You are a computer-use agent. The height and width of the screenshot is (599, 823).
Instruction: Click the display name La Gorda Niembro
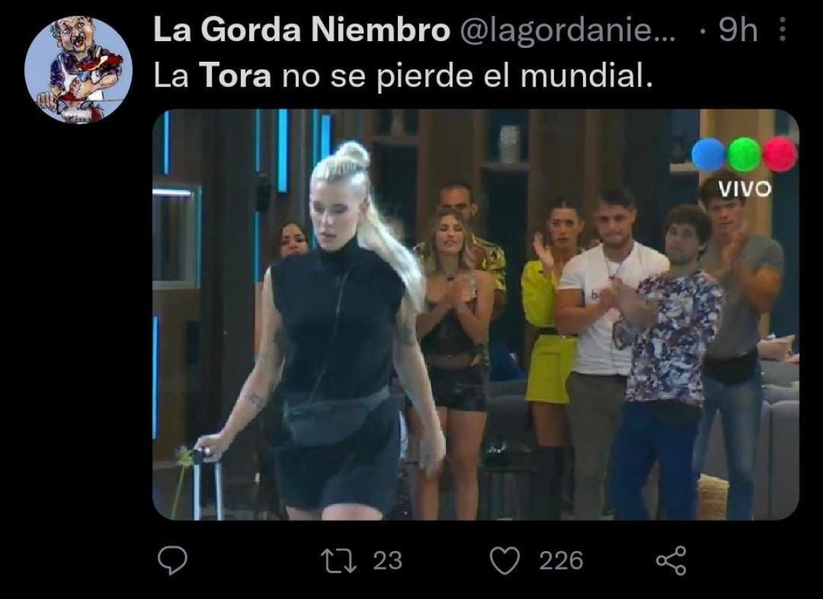coord(301,32)
